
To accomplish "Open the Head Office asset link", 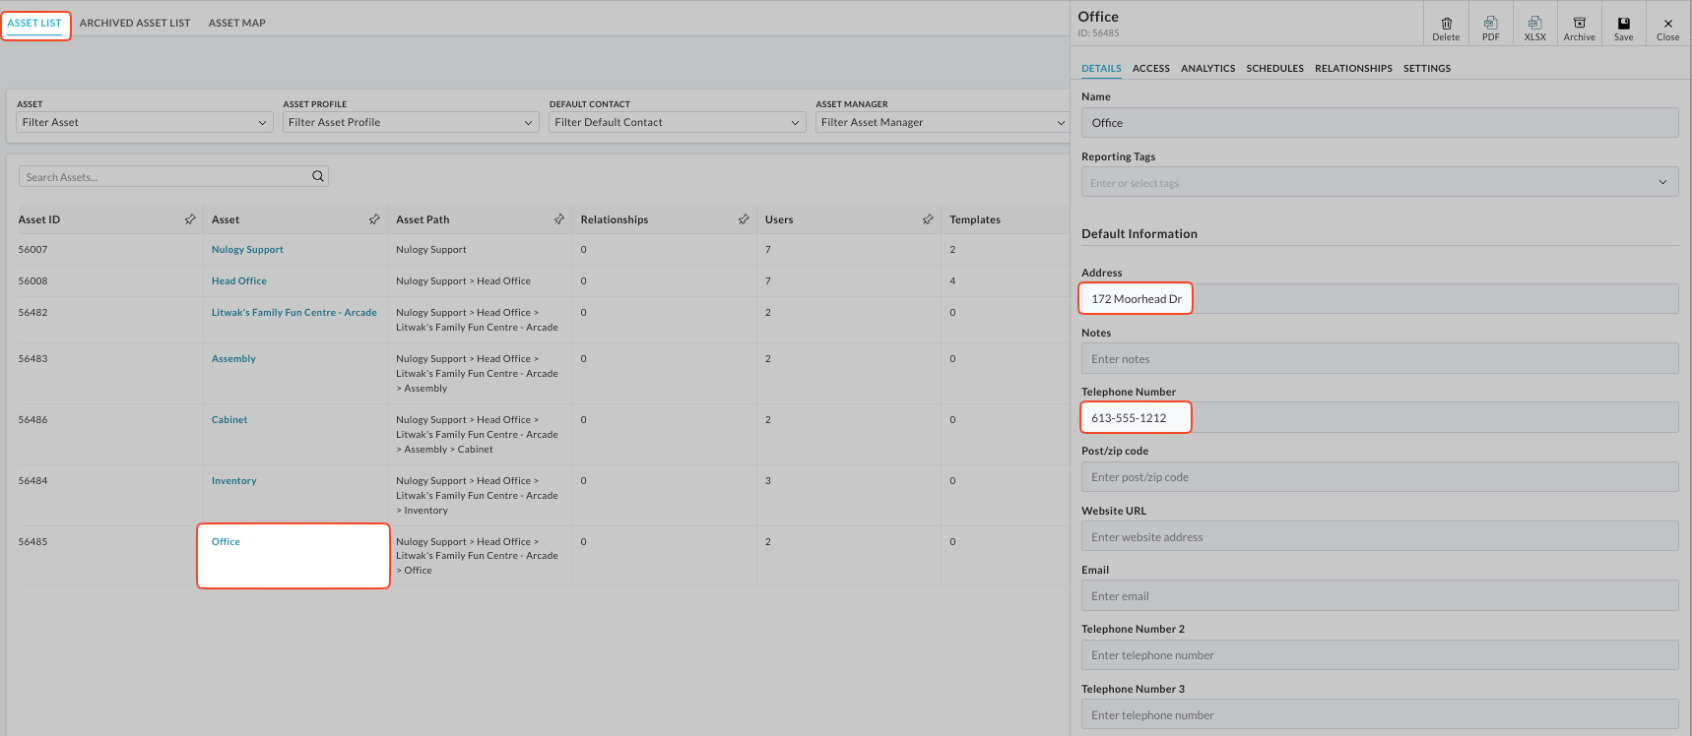I will click(239, 281).
